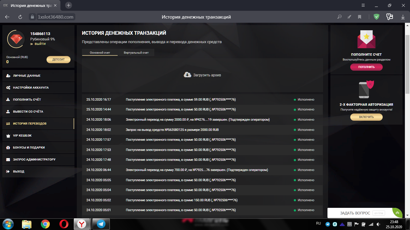Image resolution: width=410 pixels, height=230 pixels.
Task: Open the browser downloads arrow
Action: [x=403, y=17]
